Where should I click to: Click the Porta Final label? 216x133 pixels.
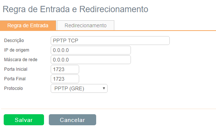pyautogui.click(x=15, y=79)
